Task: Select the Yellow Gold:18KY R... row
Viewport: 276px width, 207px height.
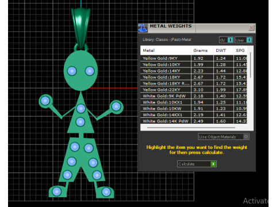Action: (x=194, y=83)
